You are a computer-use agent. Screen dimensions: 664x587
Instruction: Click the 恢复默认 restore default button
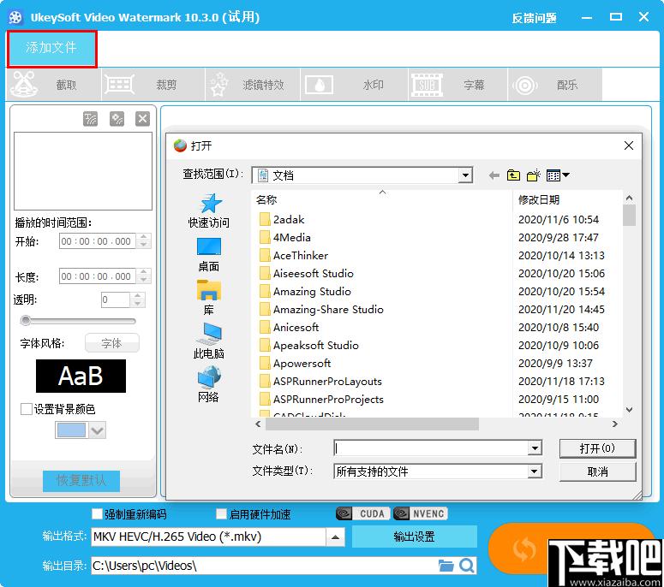pyautogui.click(x=81, y=480)
